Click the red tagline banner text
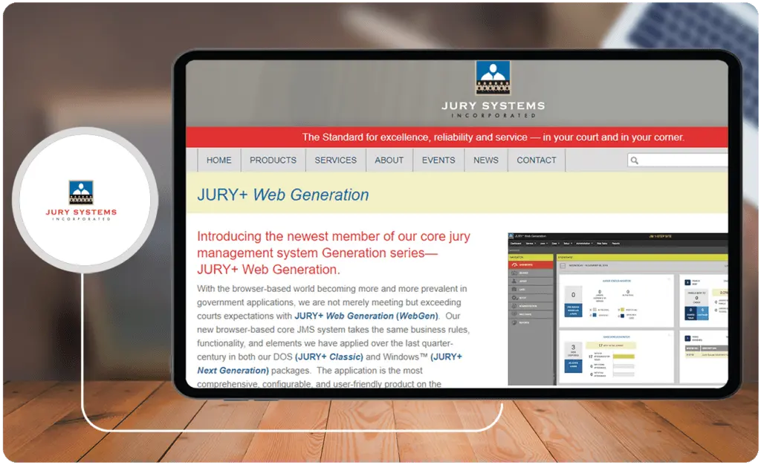 [x=493, y=137]
